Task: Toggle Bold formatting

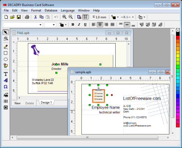Action: pos(73,24)
